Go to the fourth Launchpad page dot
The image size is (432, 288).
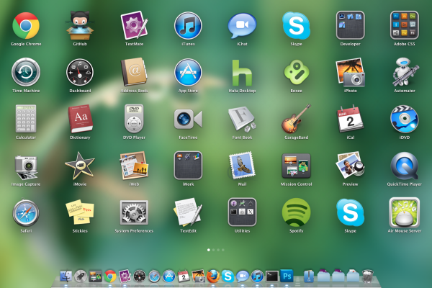click(223, 250)
